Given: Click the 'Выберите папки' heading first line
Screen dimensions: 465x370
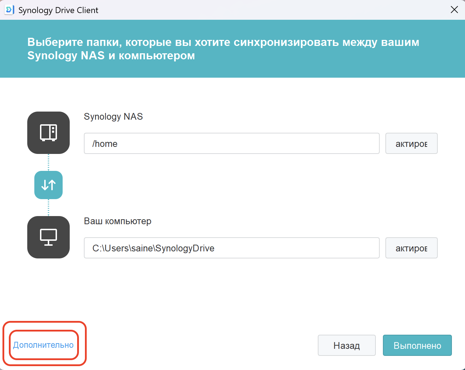Looking at the screenshot, I should click(223, 42).
